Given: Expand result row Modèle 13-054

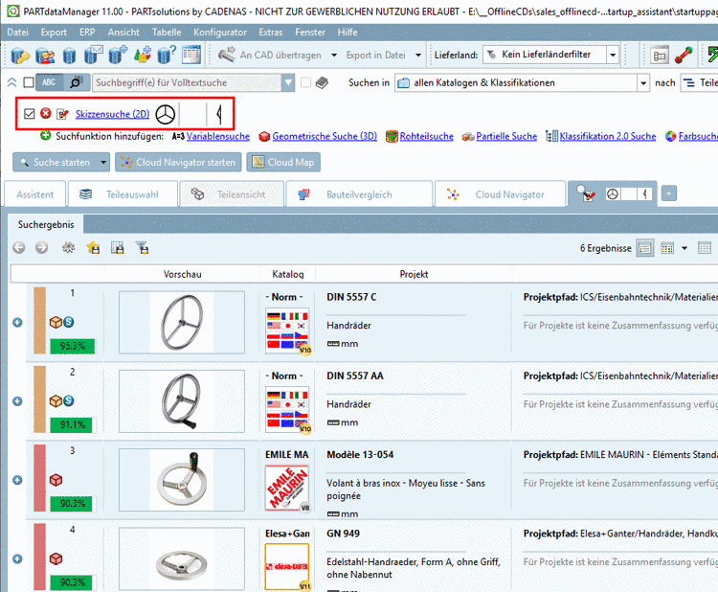Looking at the screenshot, I should [17, 480].
